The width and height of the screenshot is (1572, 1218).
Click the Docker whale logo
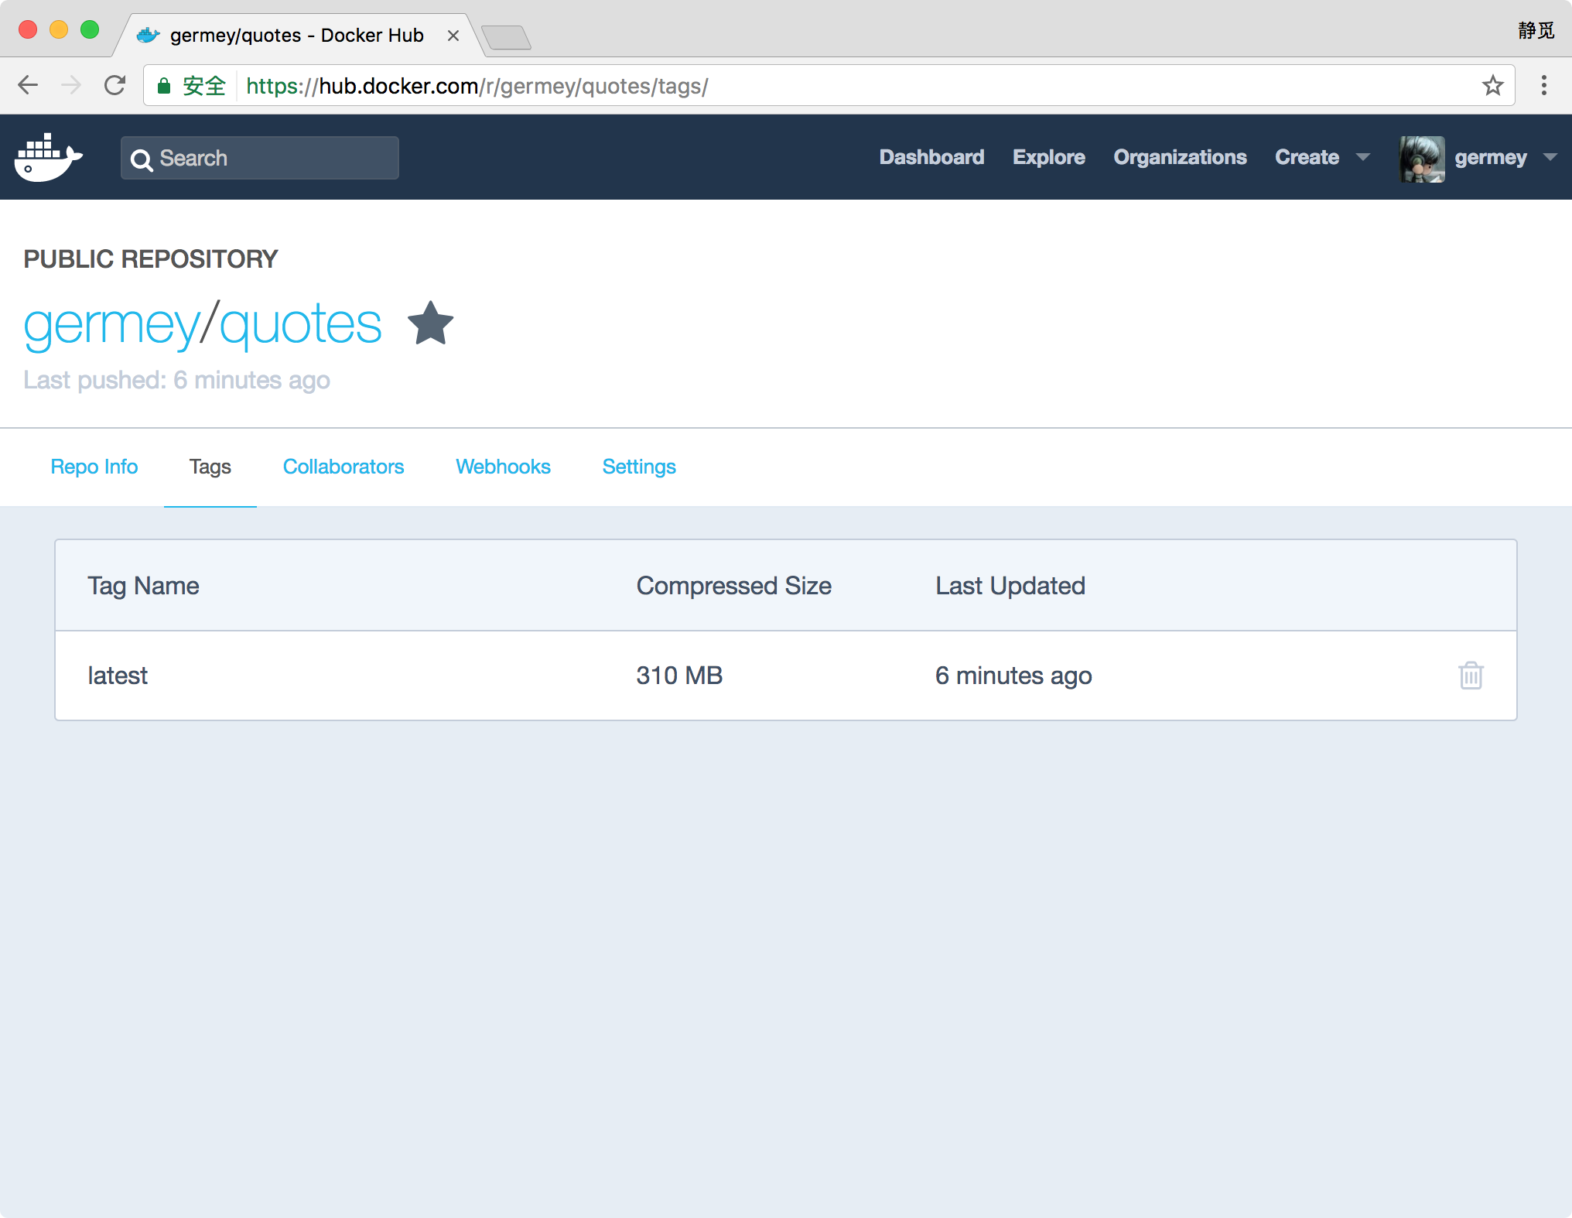pyautogui.click(x=48, y=158)
